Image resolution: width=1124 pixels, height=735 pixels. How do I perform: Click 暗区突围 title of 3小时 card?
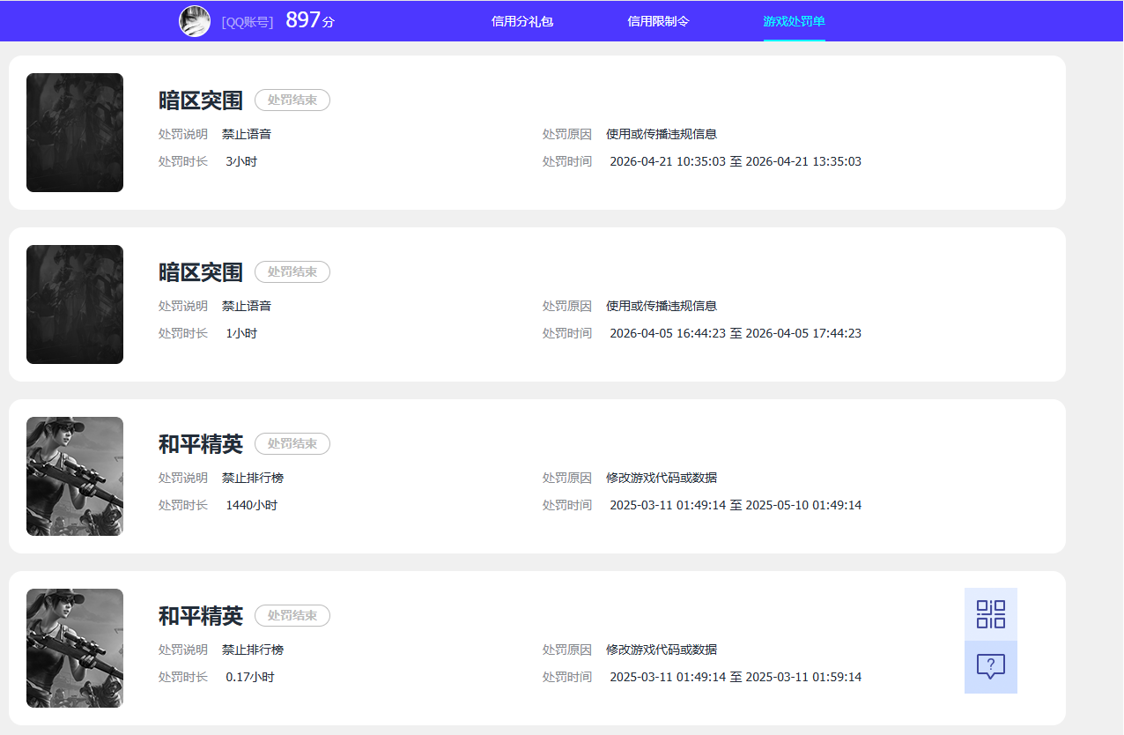[201, 100]
